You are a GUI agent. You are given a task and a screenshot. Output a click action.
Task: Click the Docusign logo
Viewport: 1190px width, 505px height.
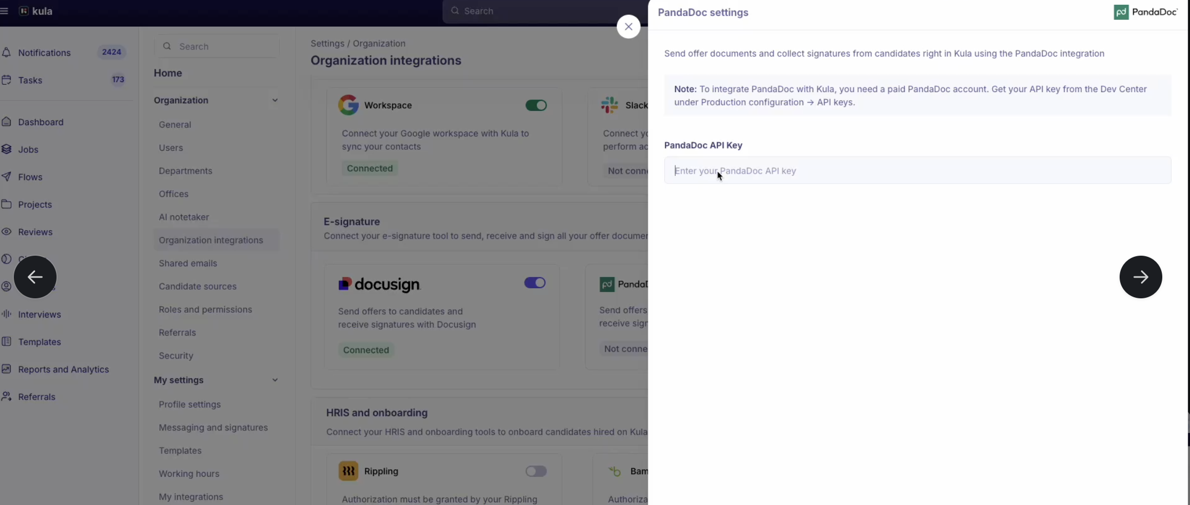click(x=380, y=284)
